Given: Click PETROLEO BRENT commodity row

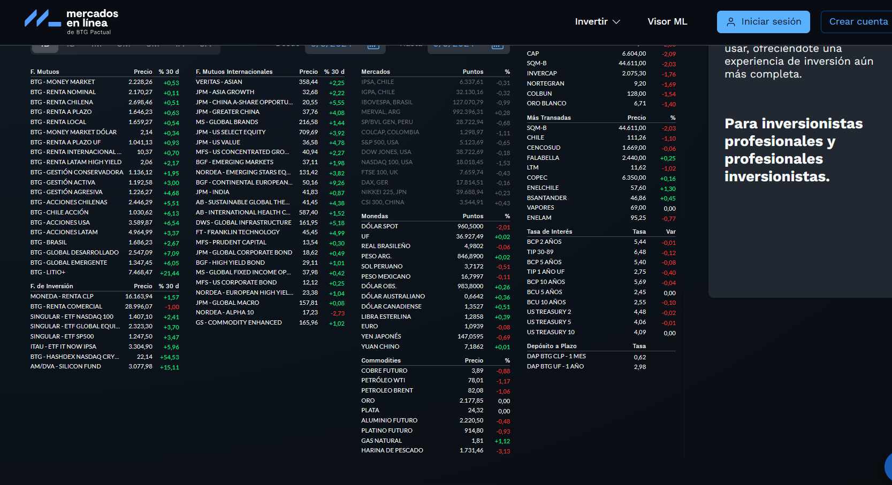Looking at the screenshot, I should (x=436, y=390).
